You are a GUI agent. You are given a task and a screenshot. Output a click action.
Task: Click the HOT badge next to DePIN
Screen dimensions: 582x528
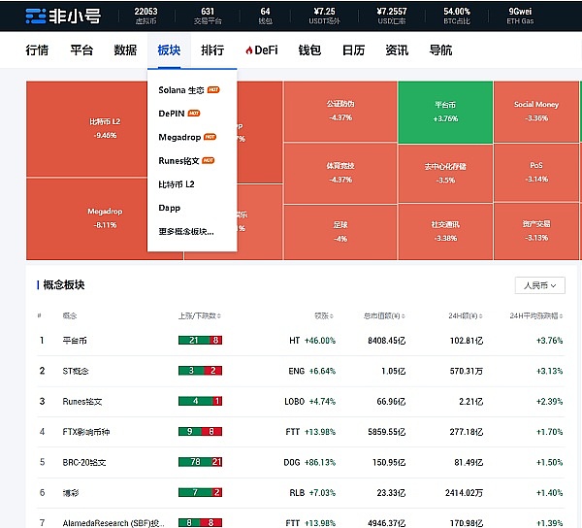pos(194,114)
